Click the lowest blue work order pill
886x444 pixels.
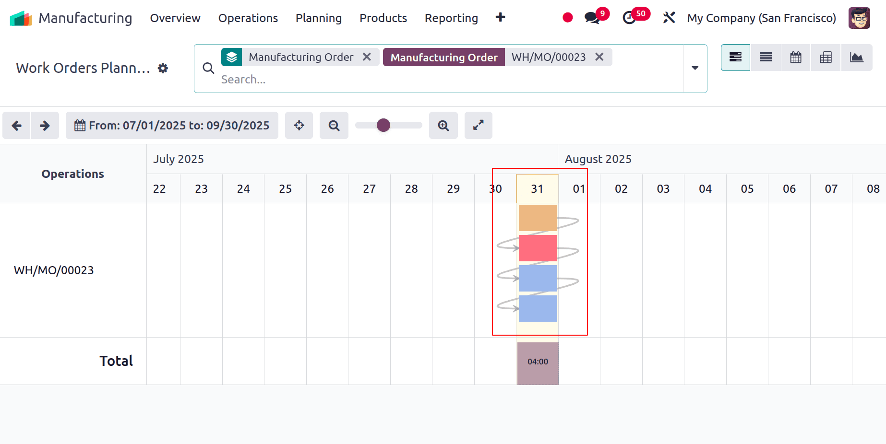pos(538,308)
